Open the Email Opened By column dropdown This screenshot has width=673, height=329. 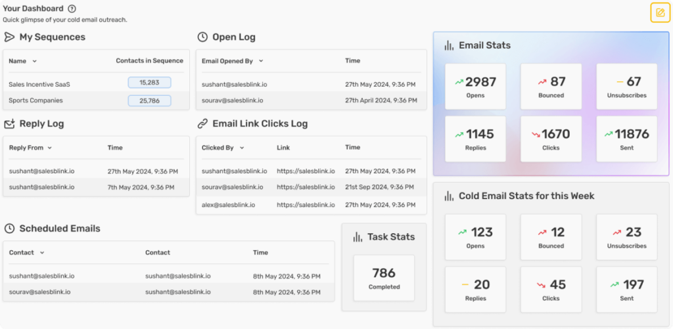pos(261,61)
